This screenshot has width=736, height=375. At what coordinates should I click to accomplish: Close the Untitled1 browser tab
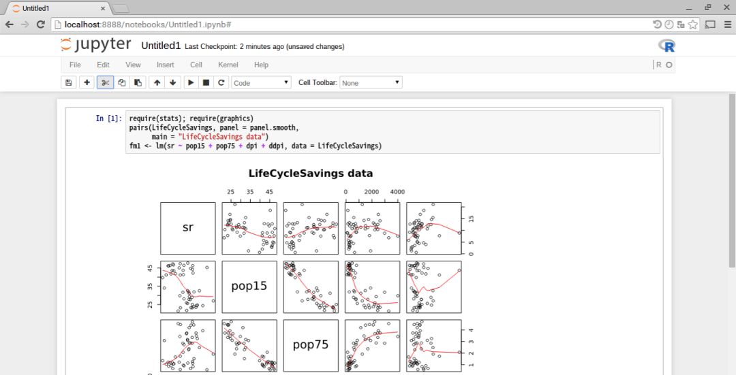point(103,8)
